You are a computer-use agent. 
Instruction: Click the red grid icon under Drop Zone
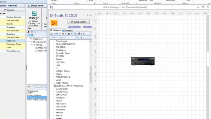(x=32, y=32)
